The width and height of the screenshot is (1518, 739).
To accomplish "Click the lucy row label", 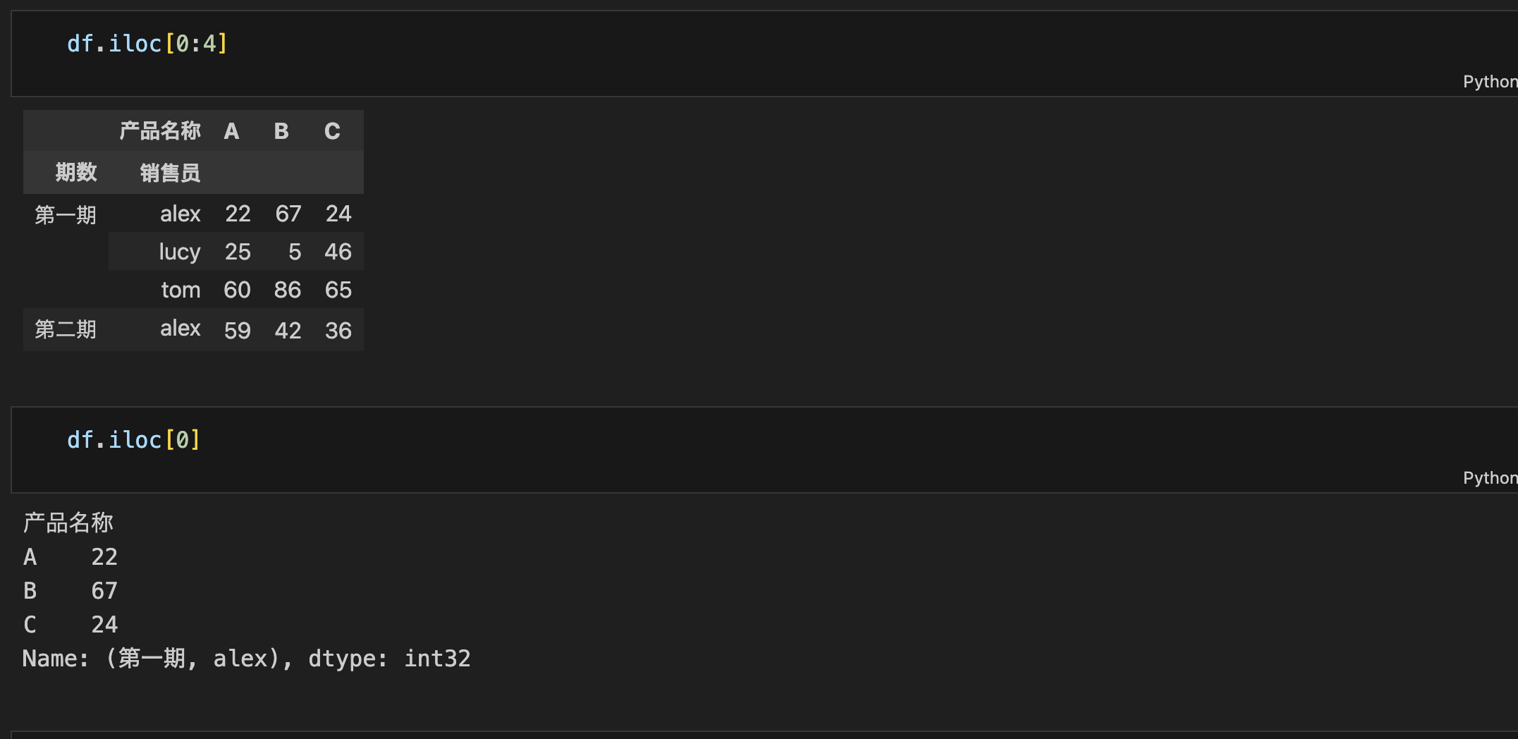I will tap(180, 252).
